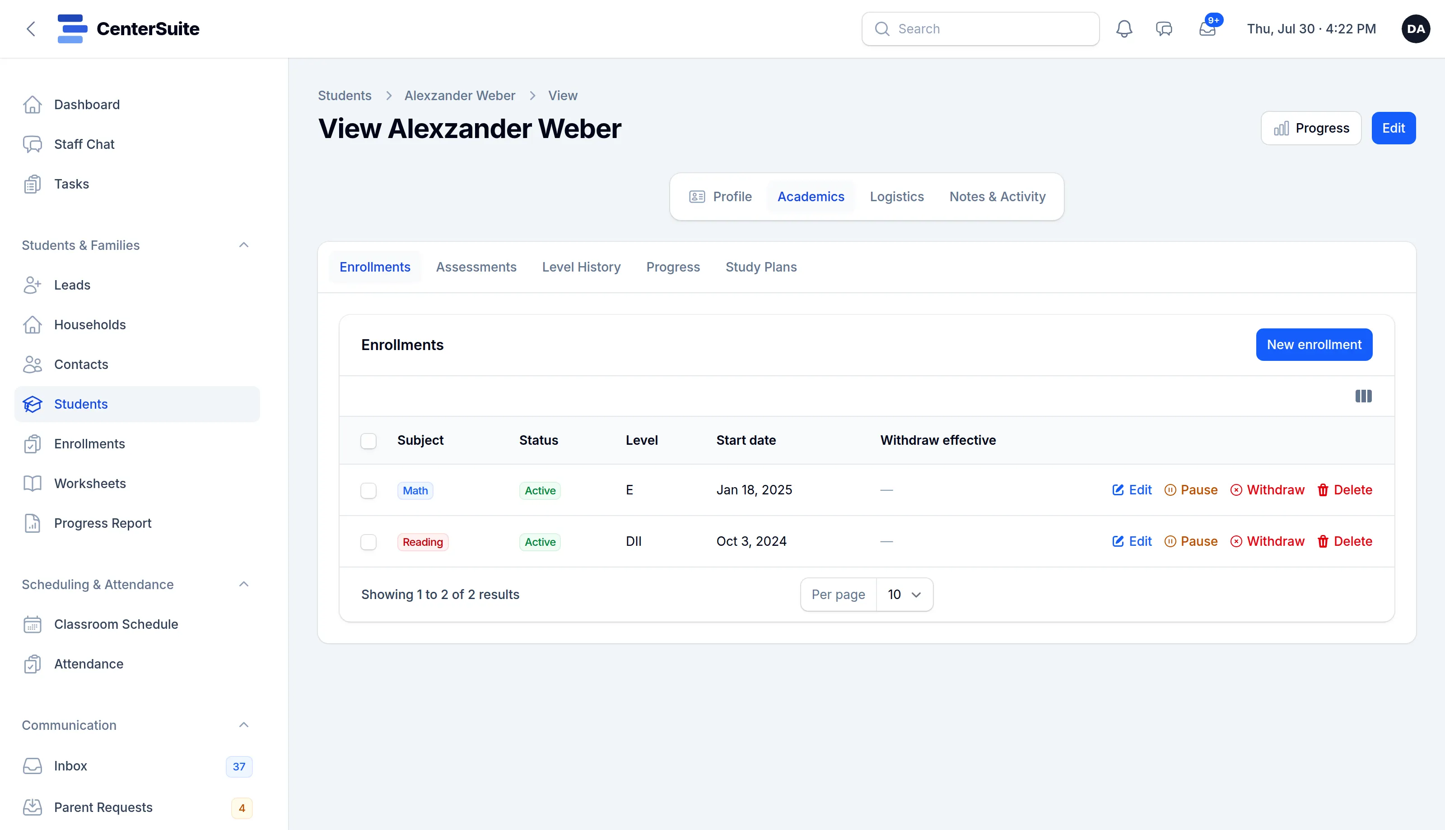Click the DA user avatar

(1416, 28)
